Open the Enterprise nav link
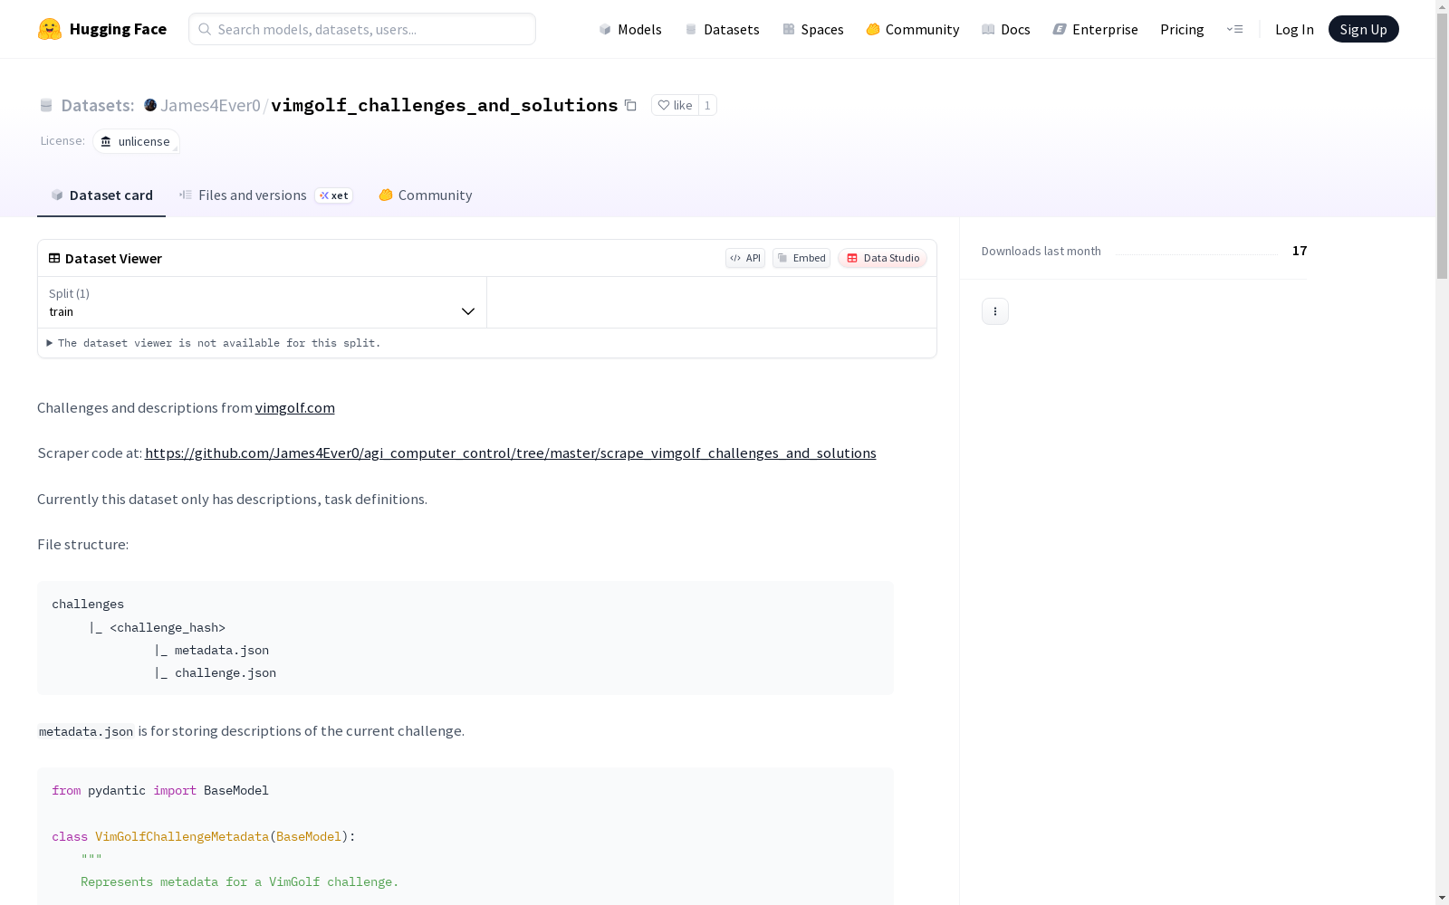 coord(1095,29)
